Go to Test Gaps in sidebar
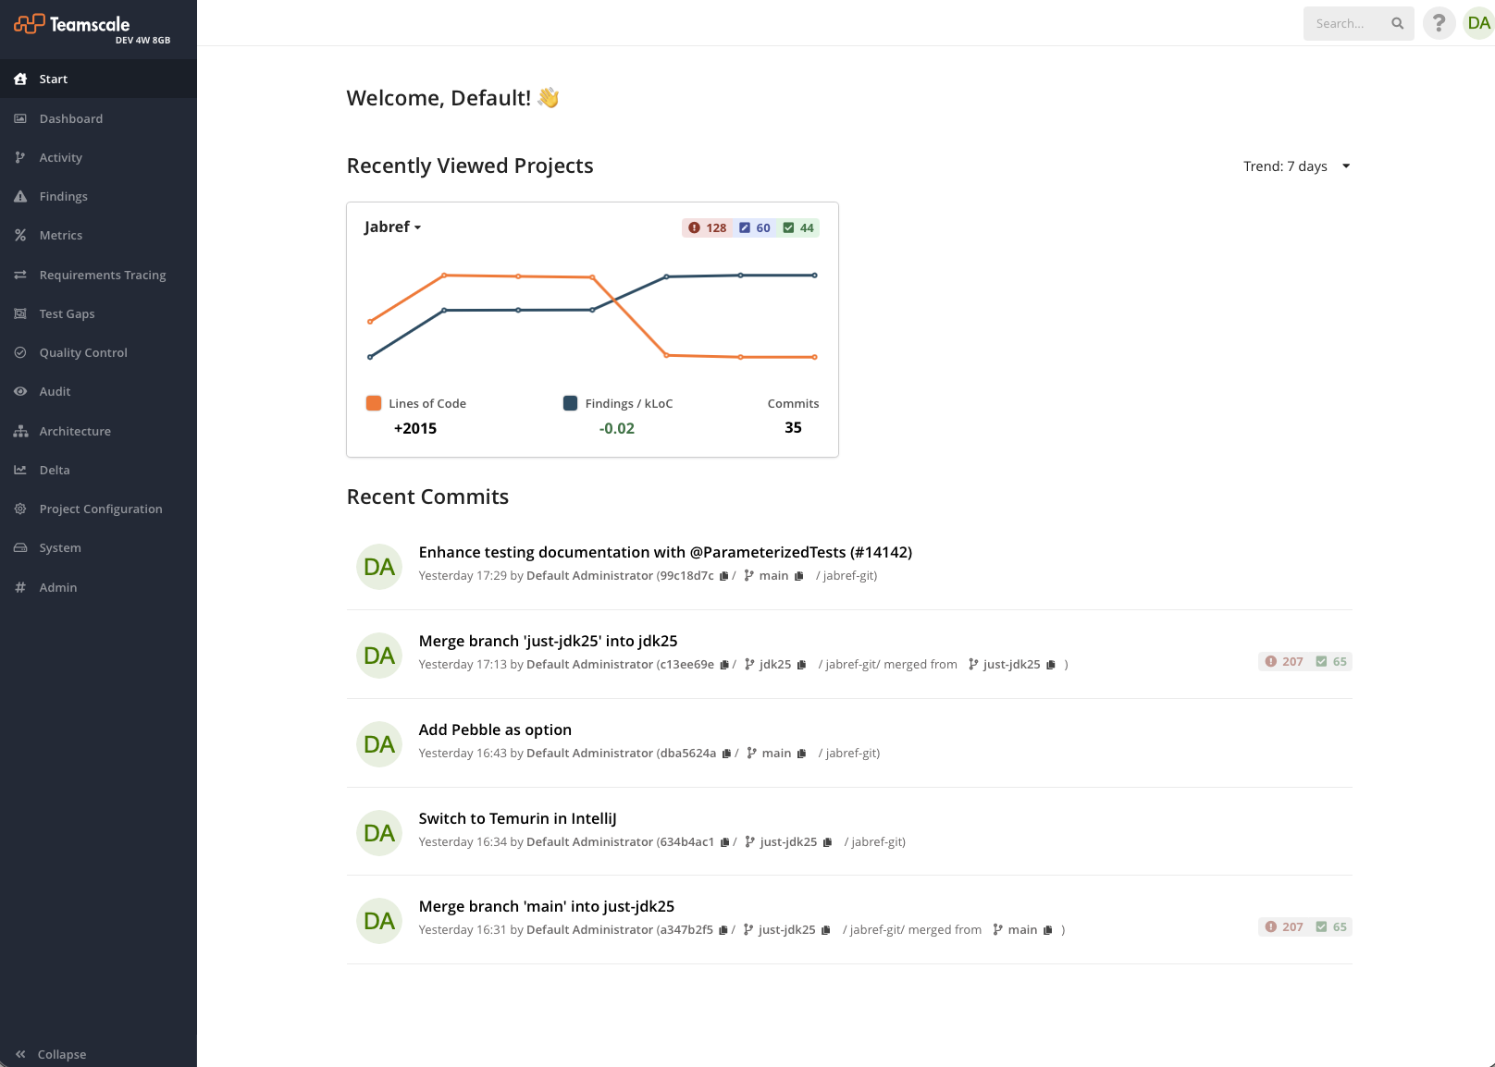 tap(67, 314)
